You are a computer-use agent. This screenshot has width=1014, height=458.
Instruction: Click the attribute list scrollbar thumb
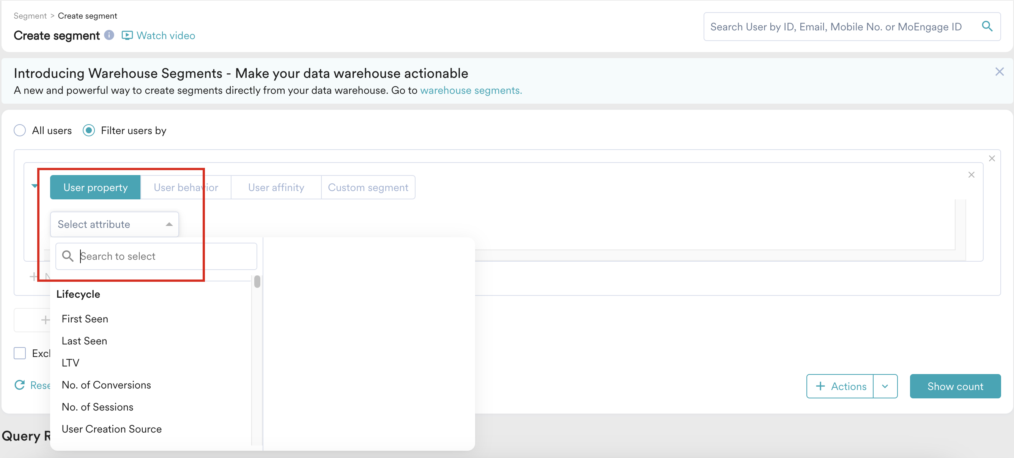coord(257,281)
